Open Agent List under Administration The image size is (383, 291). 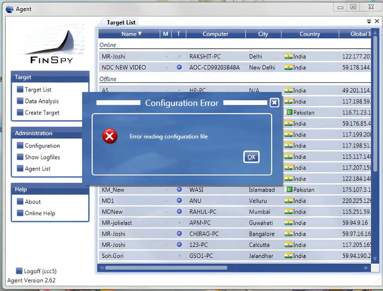[38, 169]
